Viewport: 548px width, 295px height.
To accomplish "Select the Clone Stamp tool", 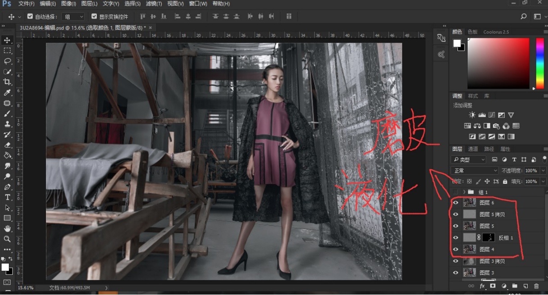I will 7,124.
